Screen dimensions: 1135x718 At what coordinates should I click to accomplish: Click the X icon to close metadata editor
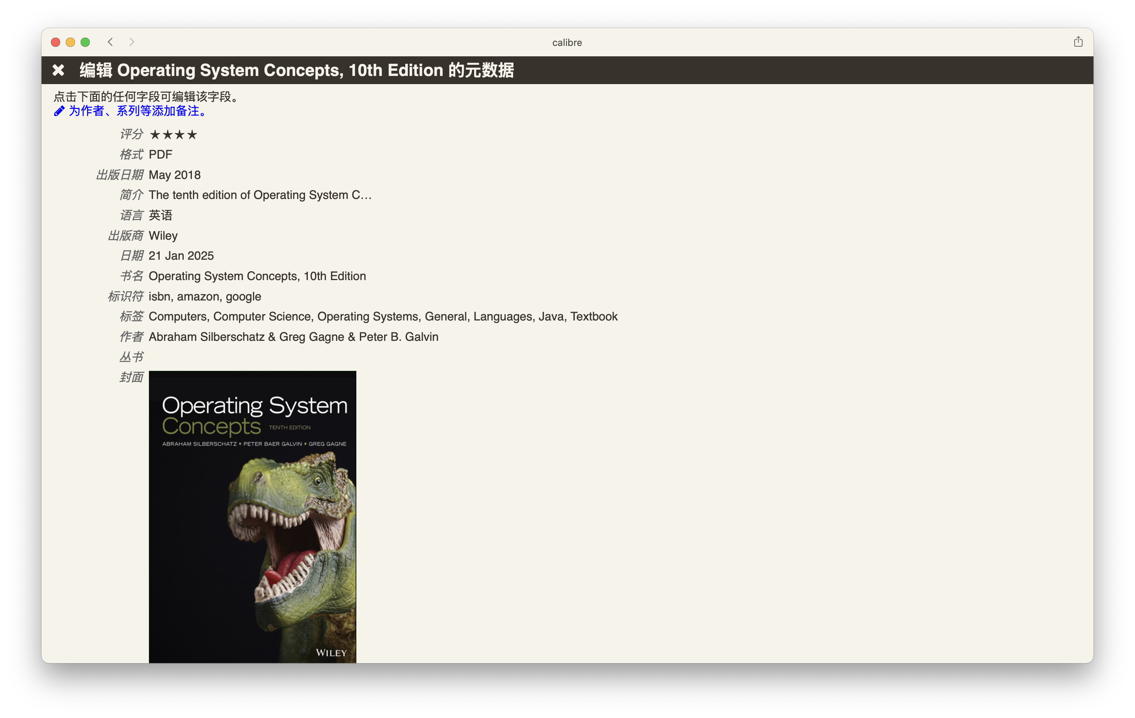(x=59, y=70)
